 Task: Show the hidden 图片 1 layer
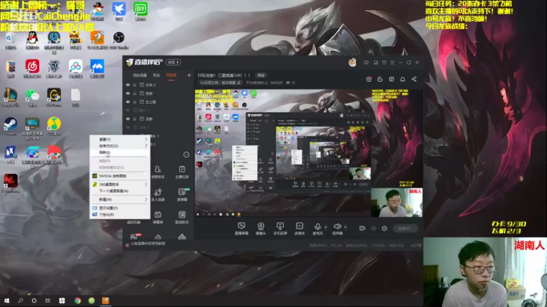pyautogui.click(x=128, y=111)
